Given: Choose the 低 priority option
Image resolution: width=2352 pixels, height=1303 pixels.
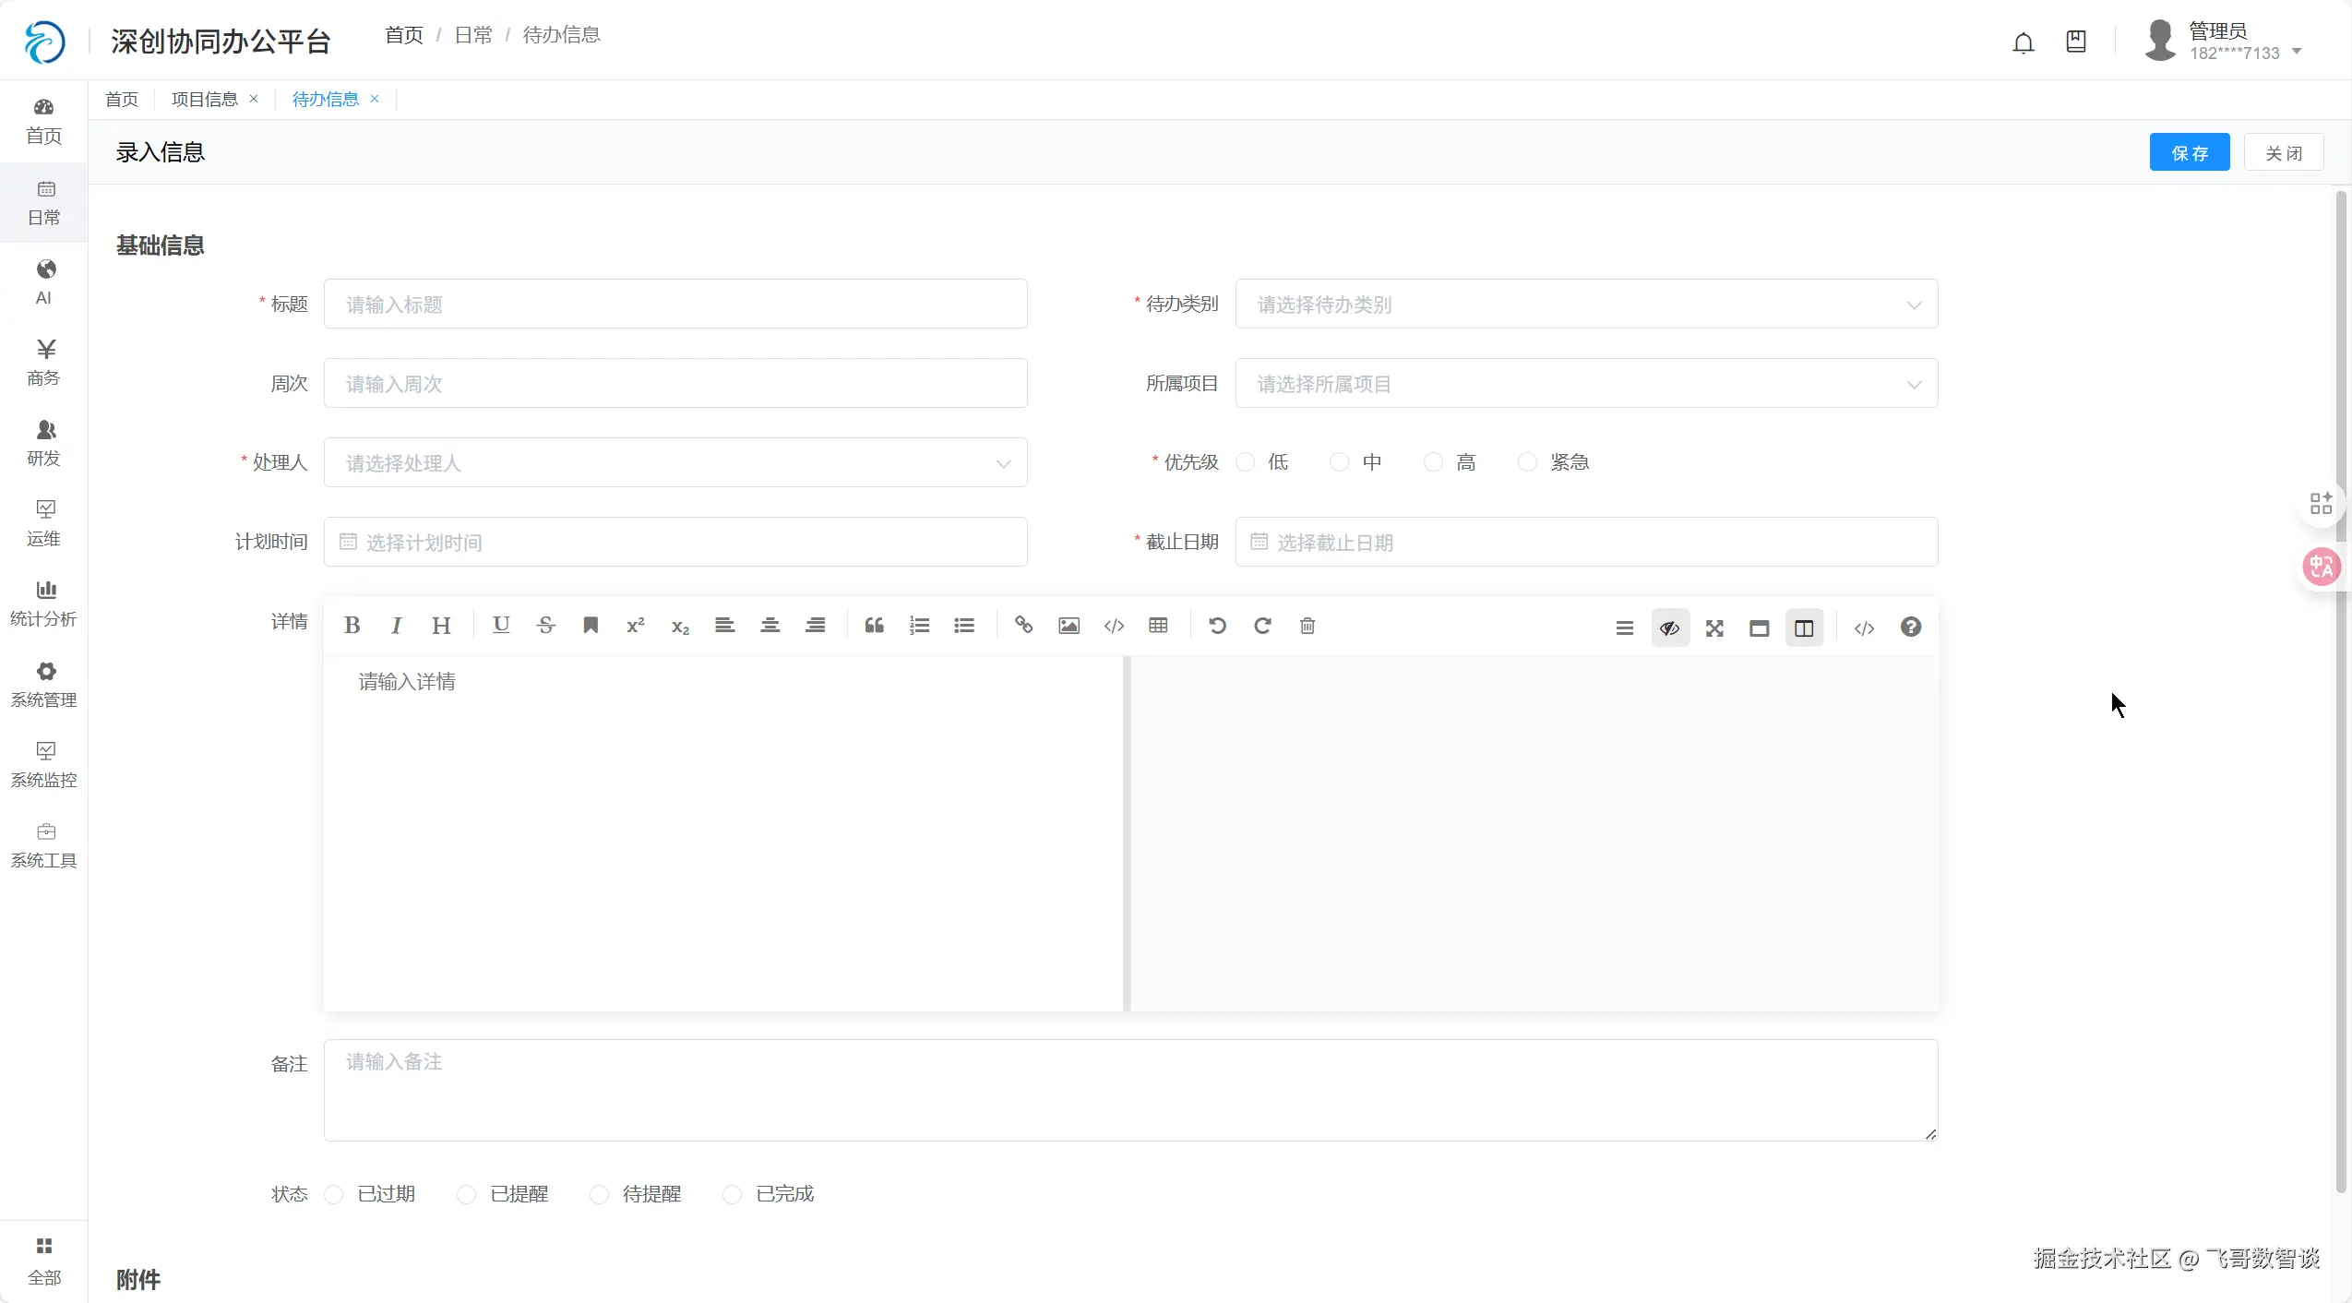Looking at the screenshot, I should (x=1246, y=462).
